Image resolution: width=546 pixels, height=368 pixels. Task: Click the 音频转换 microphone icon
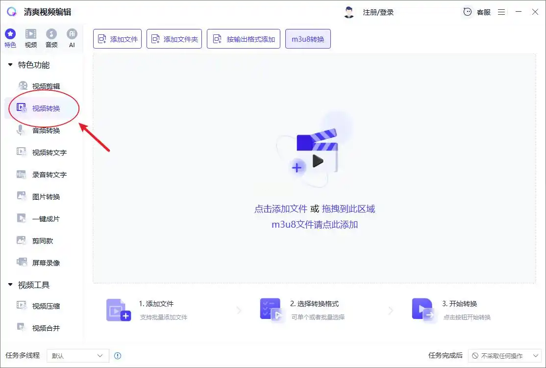(21, 131)
